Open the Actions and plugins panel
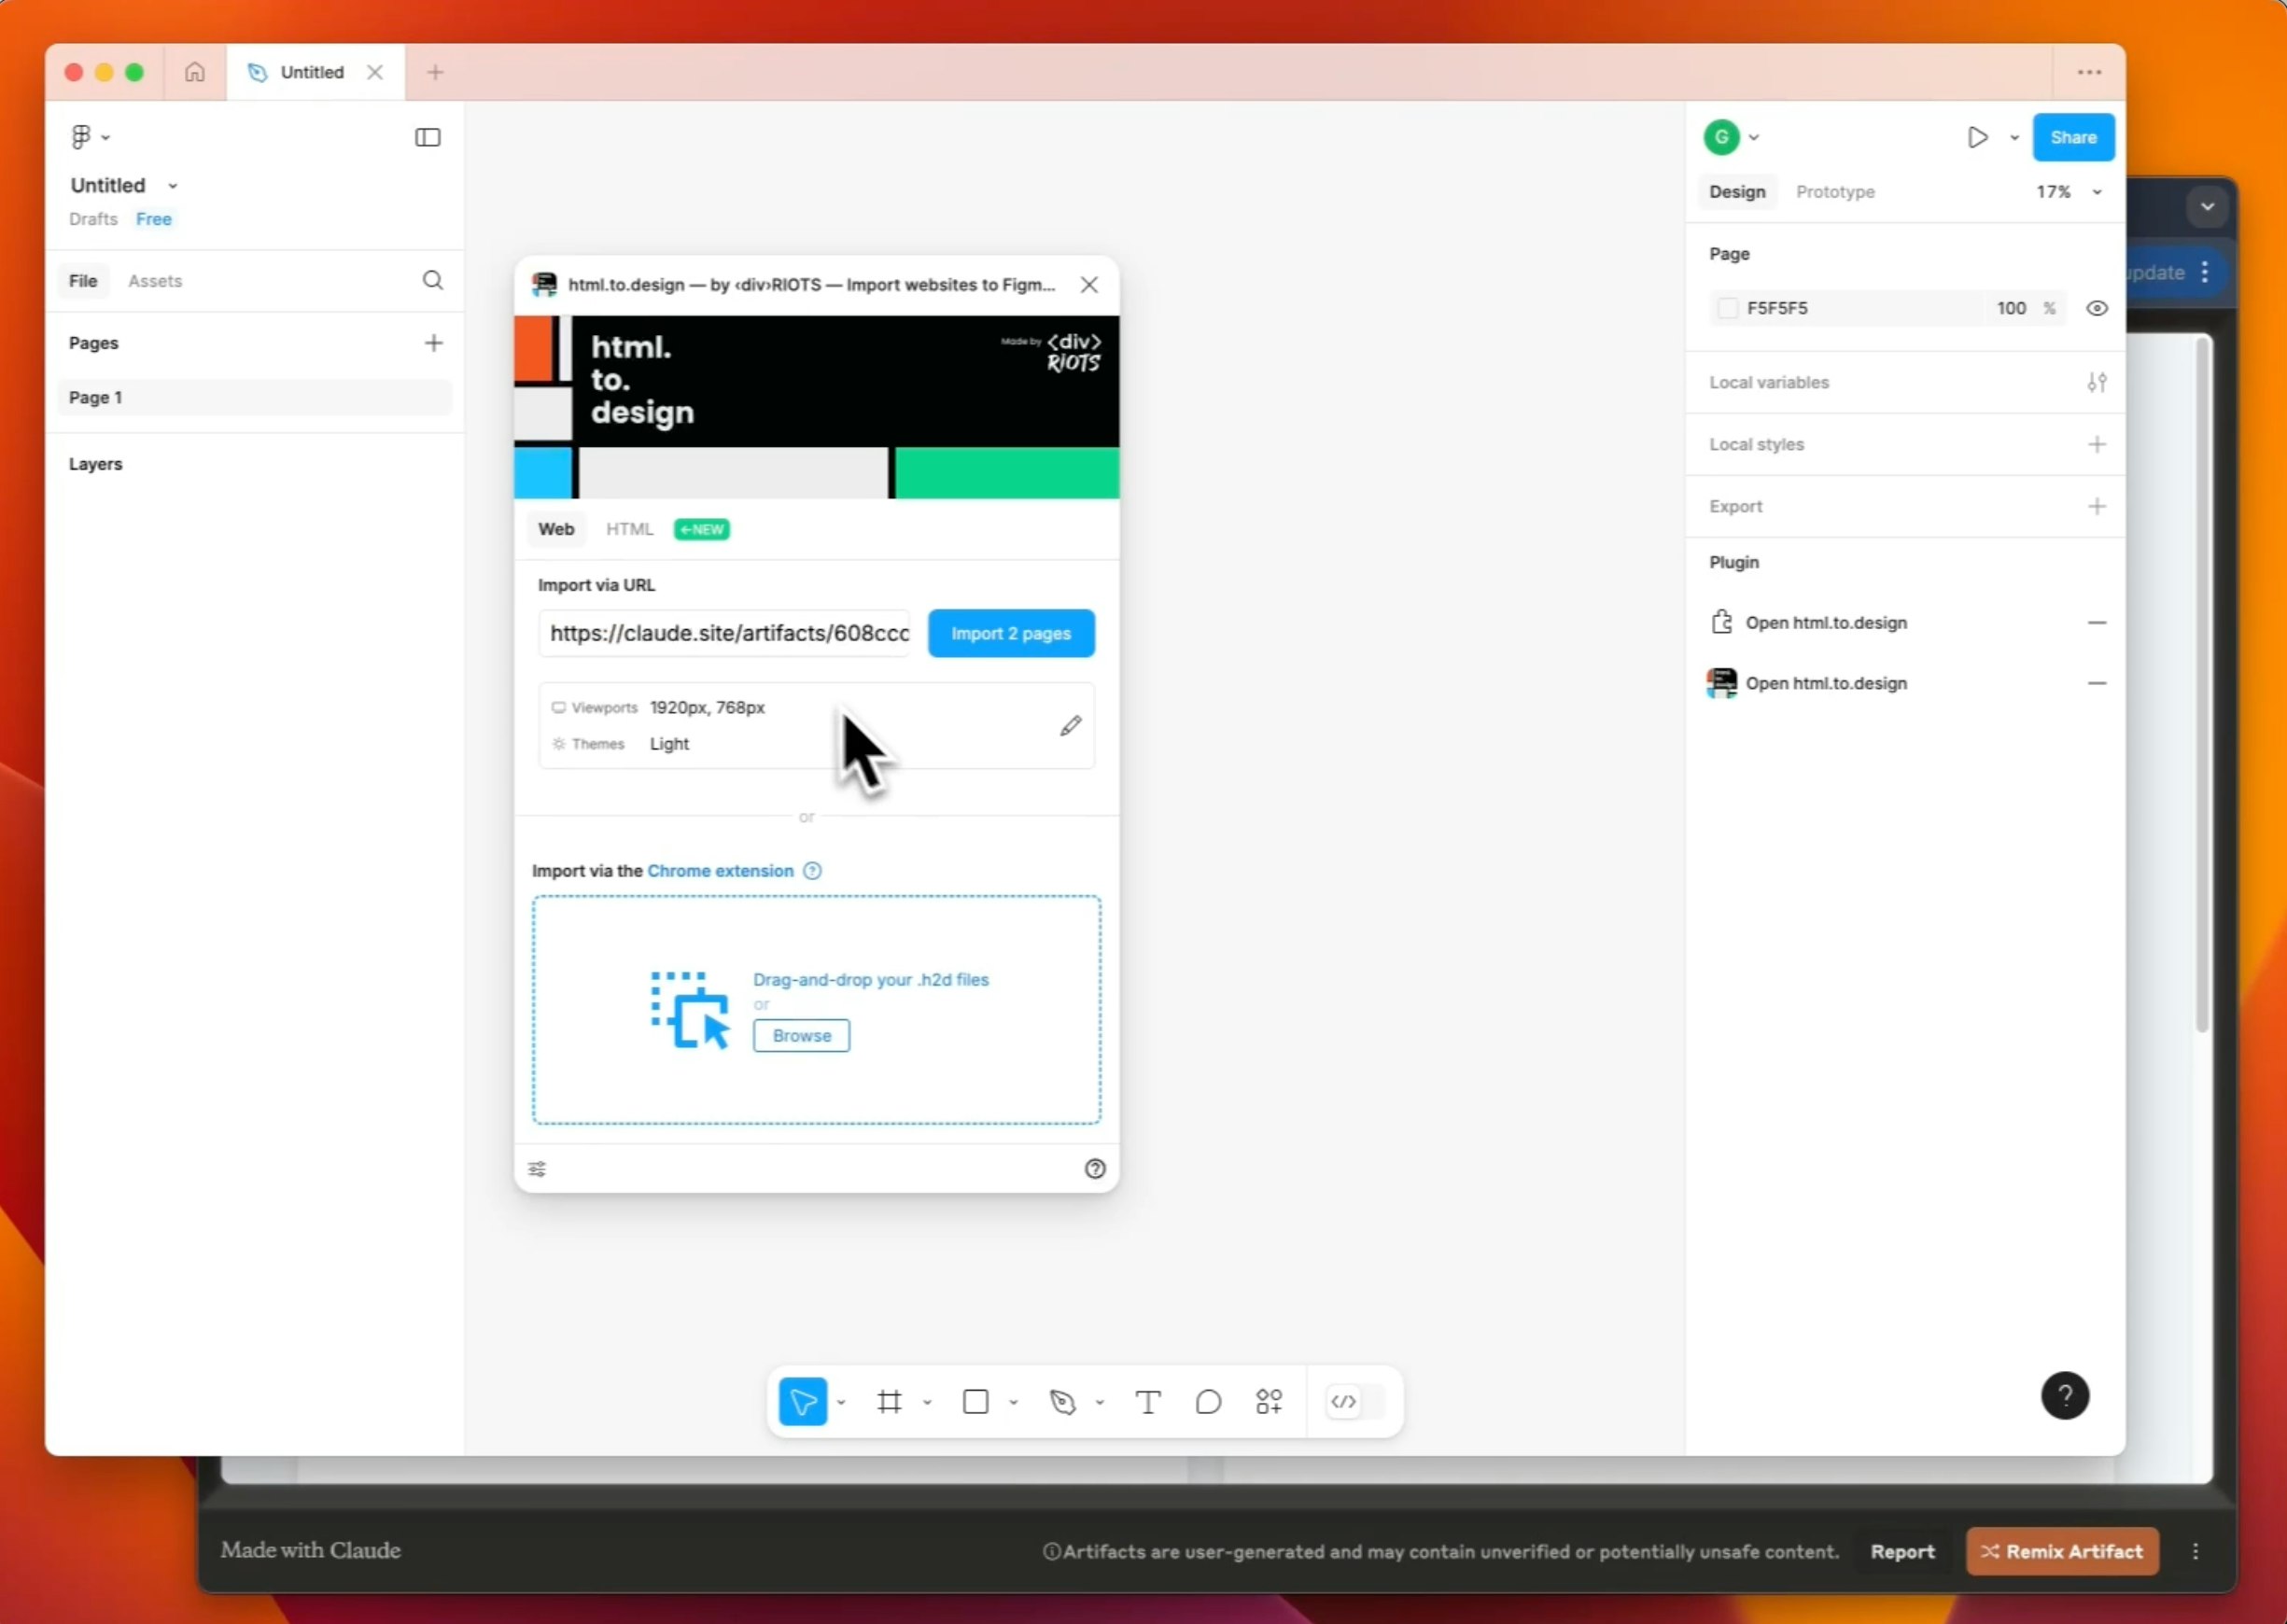The width and height of the screenshot is (2287, 1624). coord(1267,1401)
